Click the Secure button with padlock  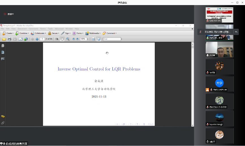click(53, 33)
